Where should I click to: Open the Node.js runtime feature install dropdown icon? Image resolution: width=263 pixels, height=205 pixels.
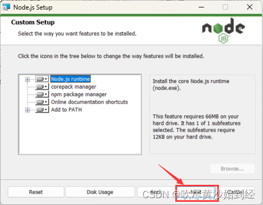click(x=42, y=79)
